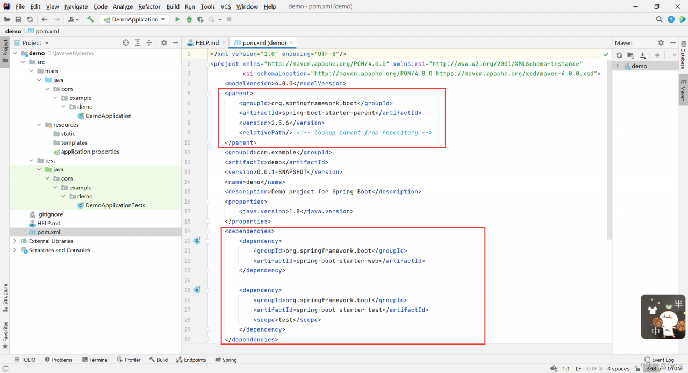Open the Spring tool window button

pyautogui.click(x=226, y=360)
